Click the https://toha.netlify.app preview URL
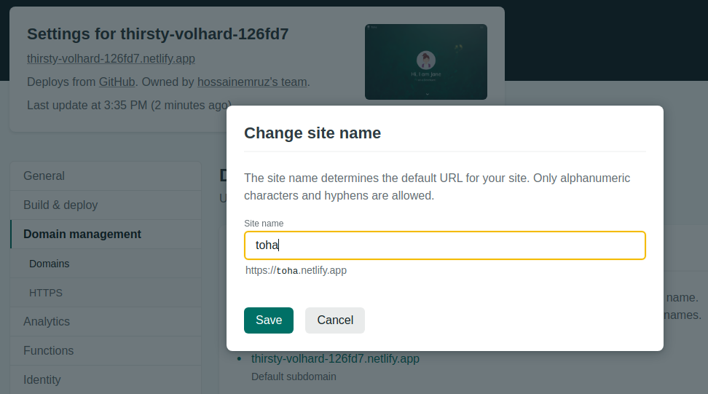The height and width of the screenshot is (394, 708). coord(296,271)
